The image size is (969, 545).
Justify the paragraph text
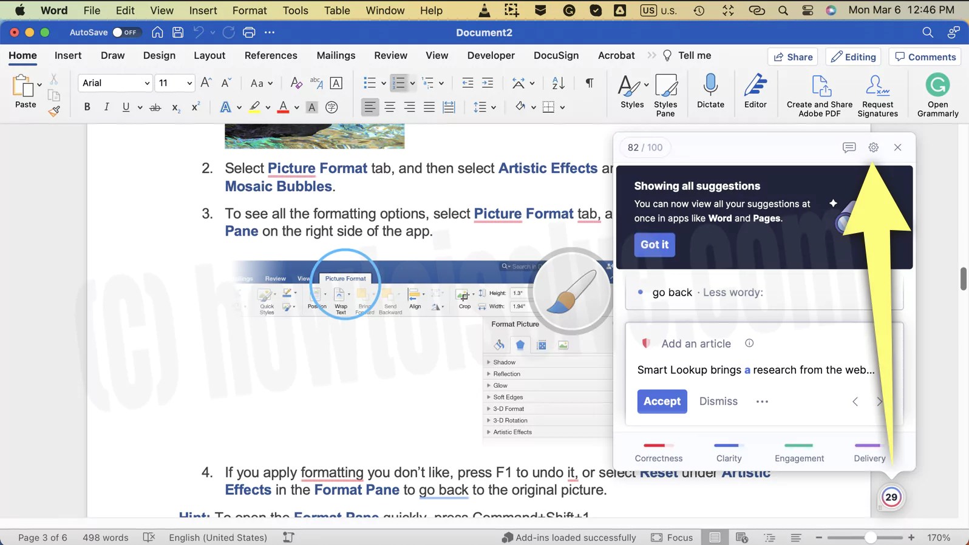429,107
